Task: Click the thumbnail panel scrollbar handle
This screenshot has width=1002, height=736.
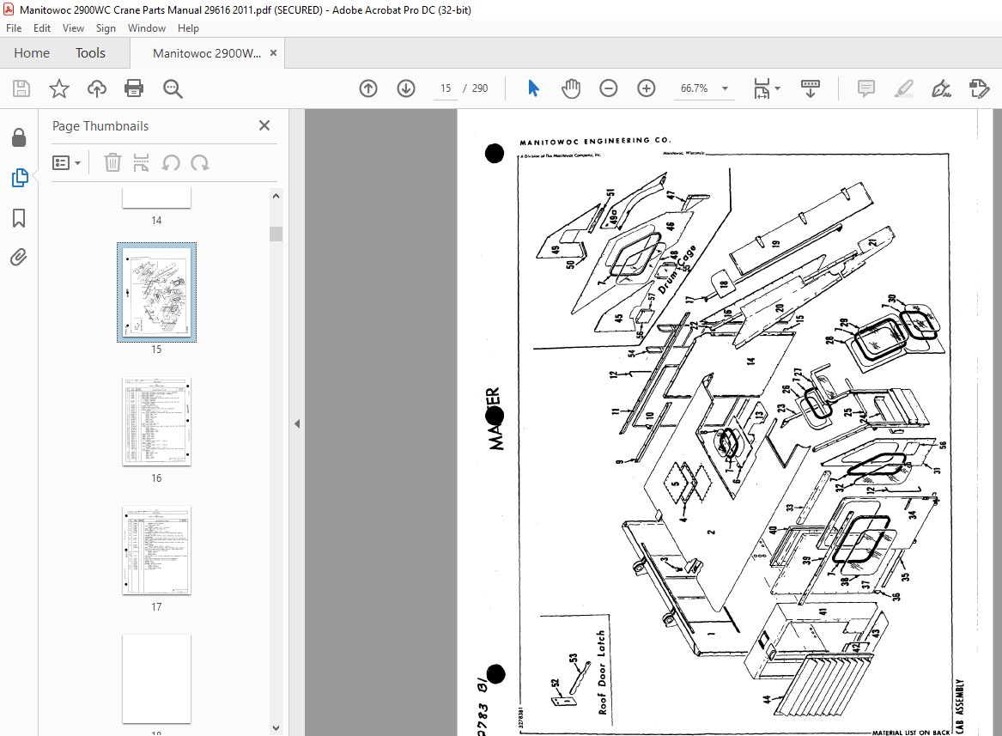Action: [276, 234]
